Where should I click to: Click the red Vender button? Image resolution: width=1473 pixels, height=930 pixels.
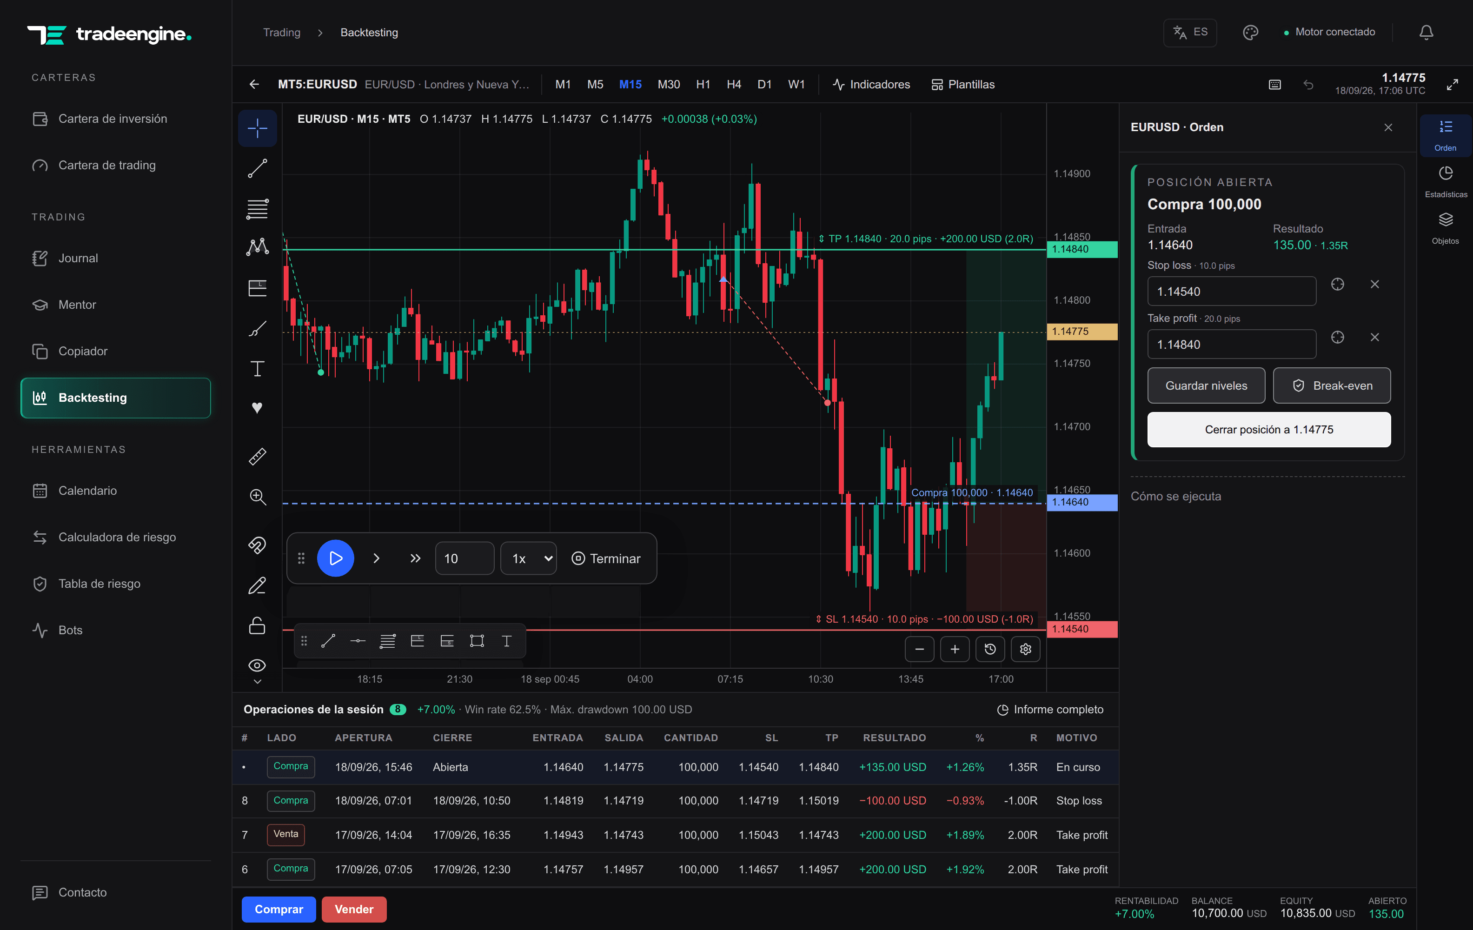coord(353,909)
